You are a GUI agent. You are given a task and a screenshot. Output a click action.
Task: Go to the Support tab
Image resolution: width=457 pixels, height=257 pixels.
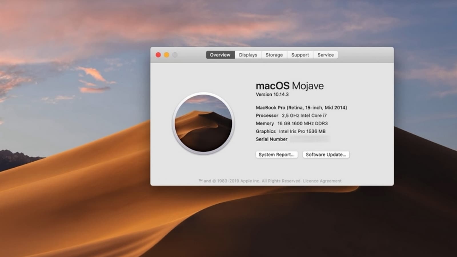click(300, 55)
